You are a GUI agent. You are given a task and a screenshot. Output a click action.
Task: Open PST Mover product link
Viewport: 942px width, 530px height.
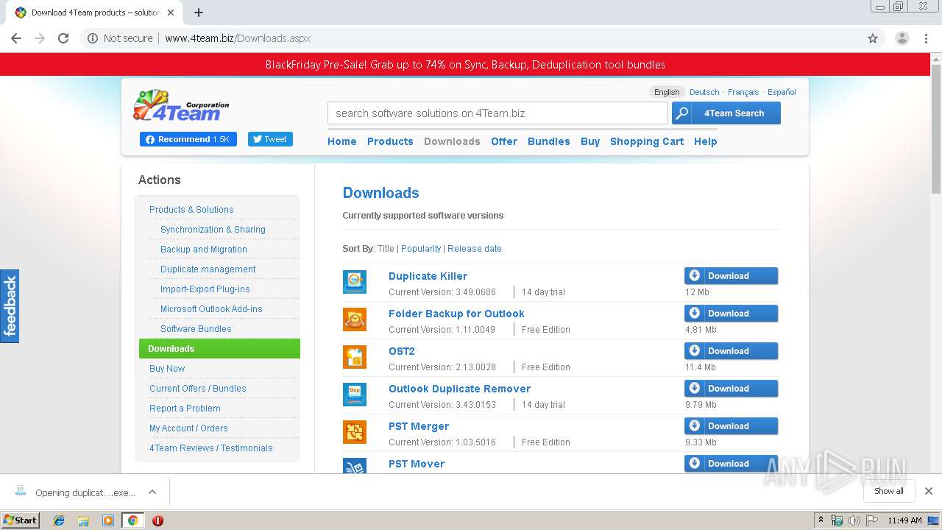tap(417, 464)
